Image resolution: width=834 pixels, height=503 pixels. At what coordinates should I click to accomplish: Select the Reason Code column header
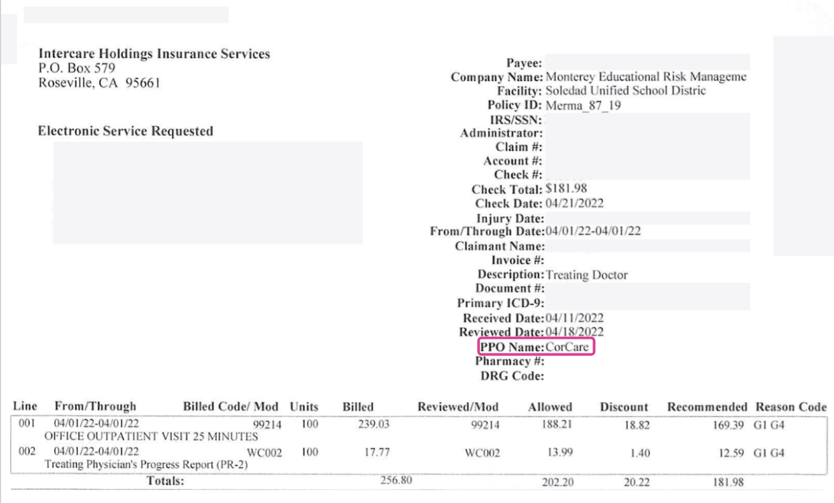[x=791, y=407]
